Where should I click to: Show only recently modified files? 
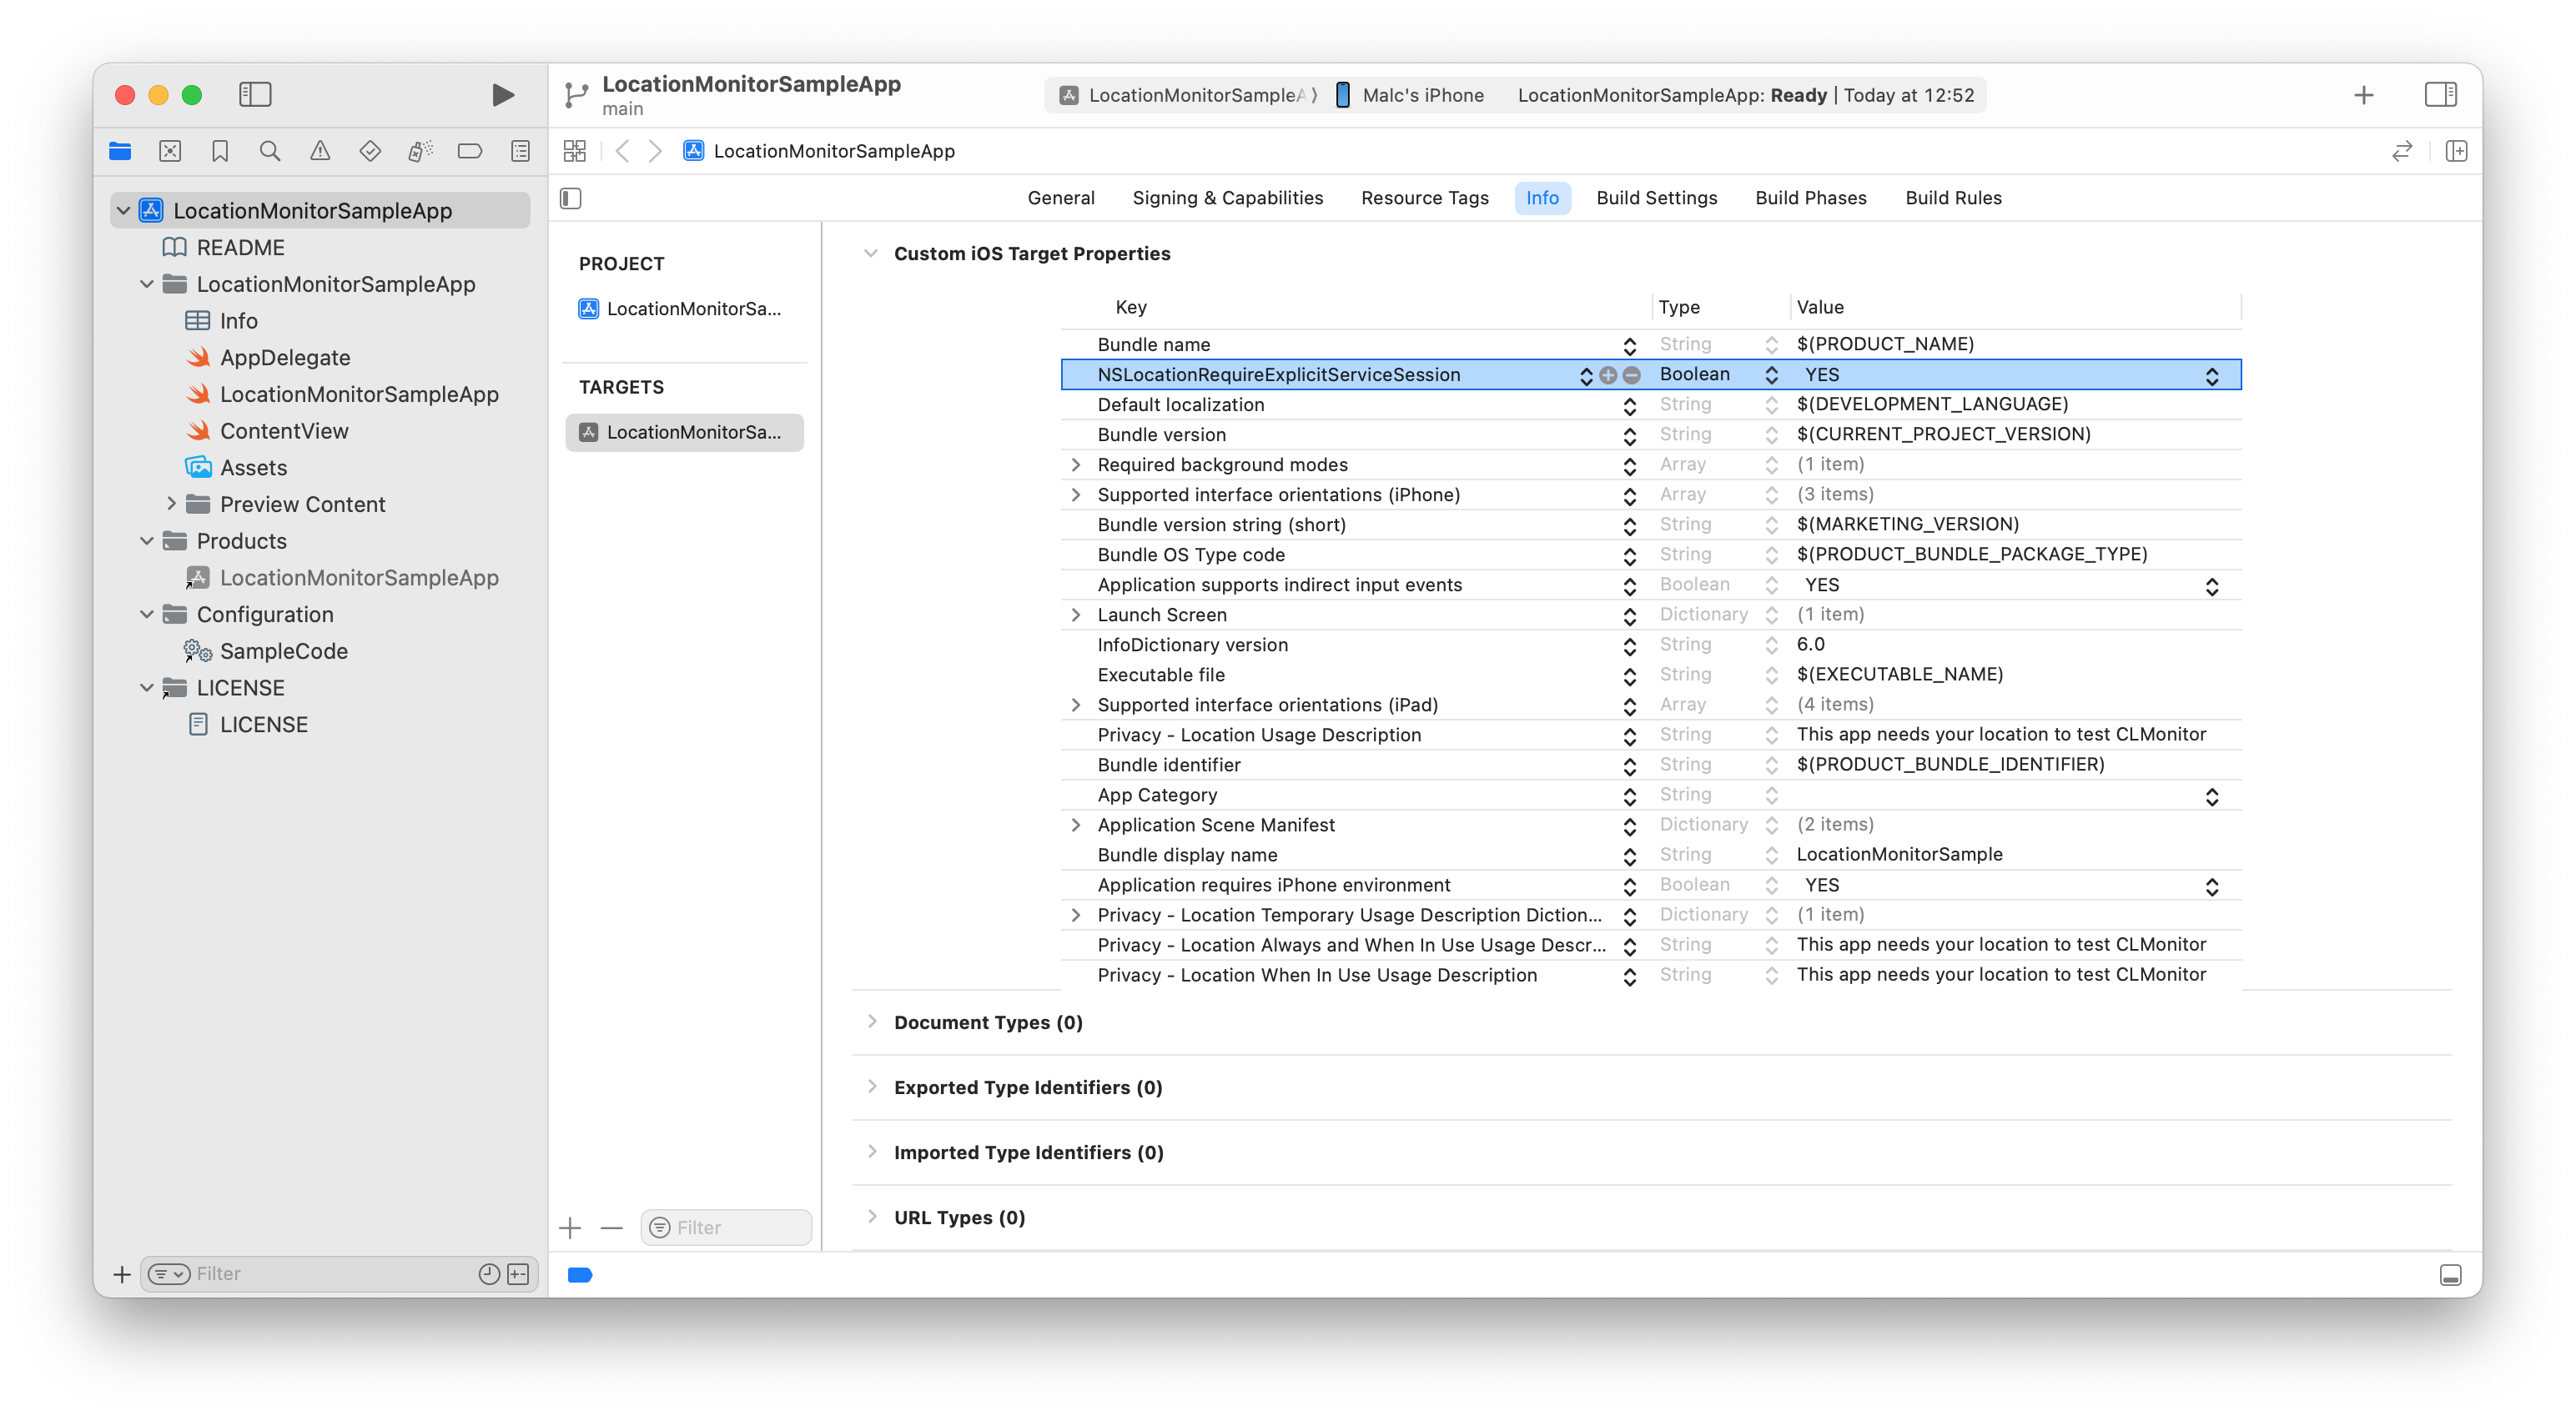[489, 1274]
